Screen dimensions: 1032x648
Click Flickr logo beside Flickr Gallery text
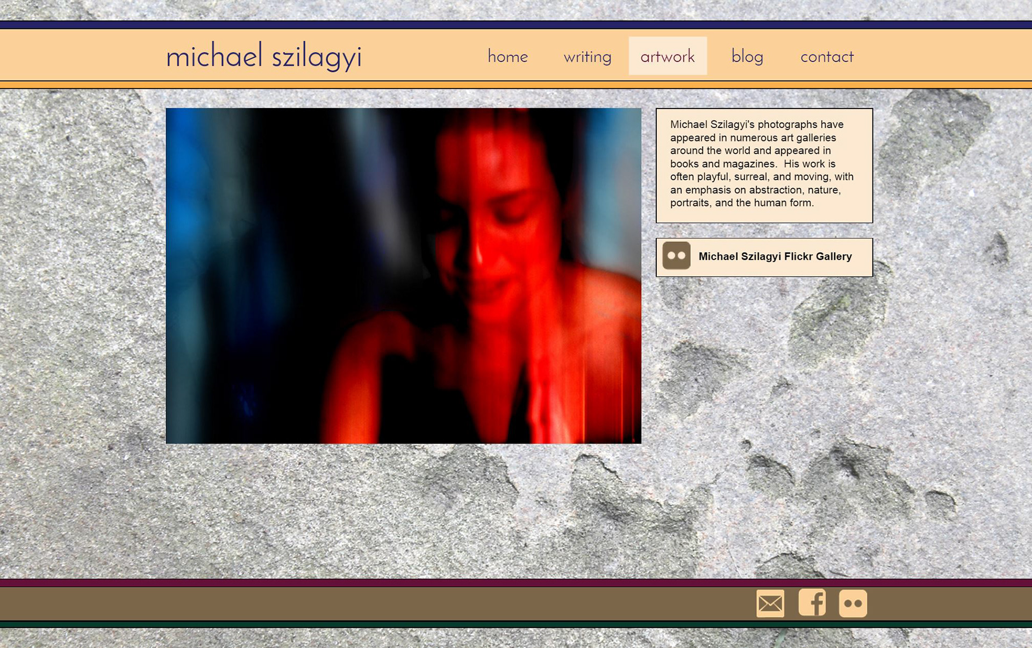coord(676,256)
